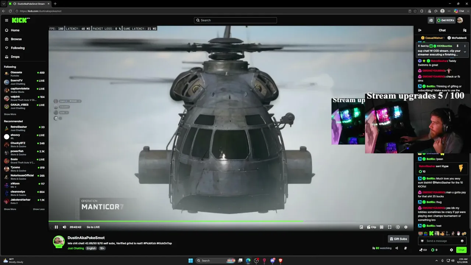
Task: Open video player settings gear
Action: click(406, 227)
